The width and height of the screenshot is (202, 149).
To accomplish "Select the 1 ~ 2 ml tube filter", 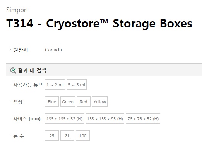I will (55, 85).
